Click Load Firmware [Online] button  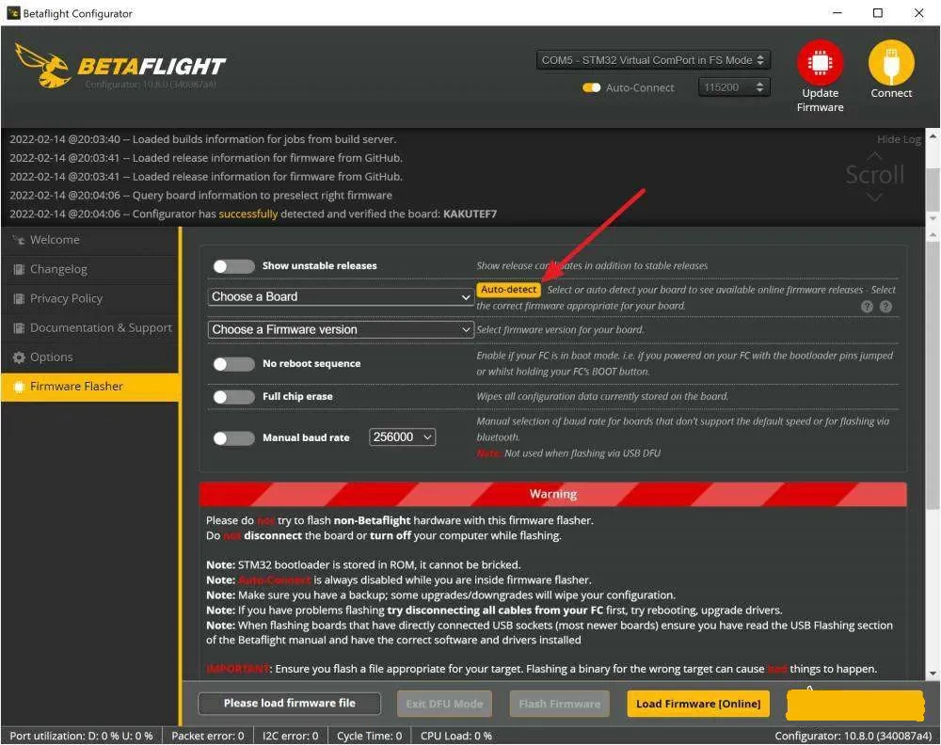pyautogui.click(x=698, y=704)
